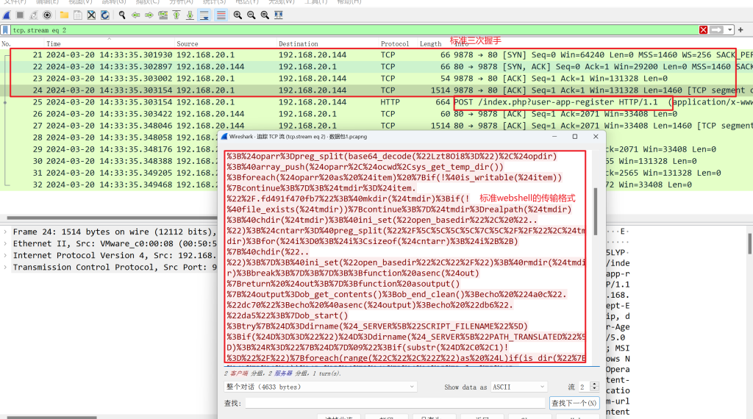Click the resize columns icon
This screenshot has height=419, width=753.
pos(279,15)
